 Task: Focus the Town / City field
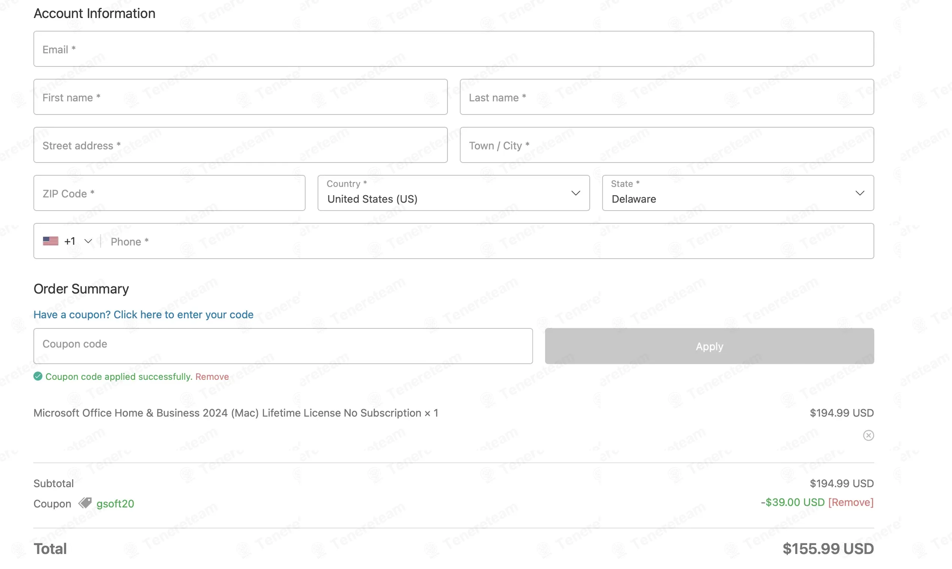pos(666,145)
